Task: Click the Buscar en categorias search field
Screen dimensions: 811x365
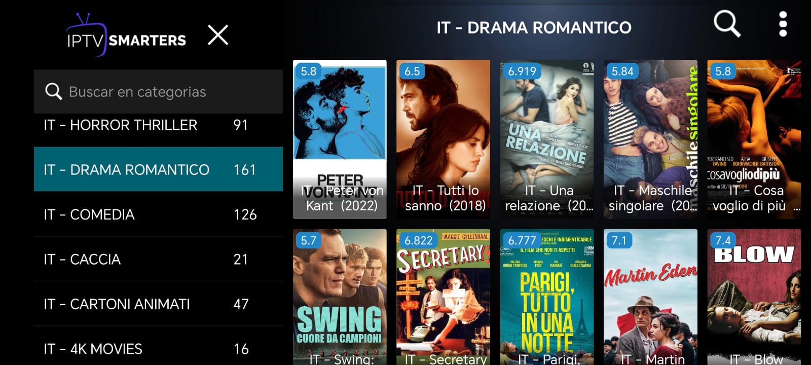Action: click(158, 91)
